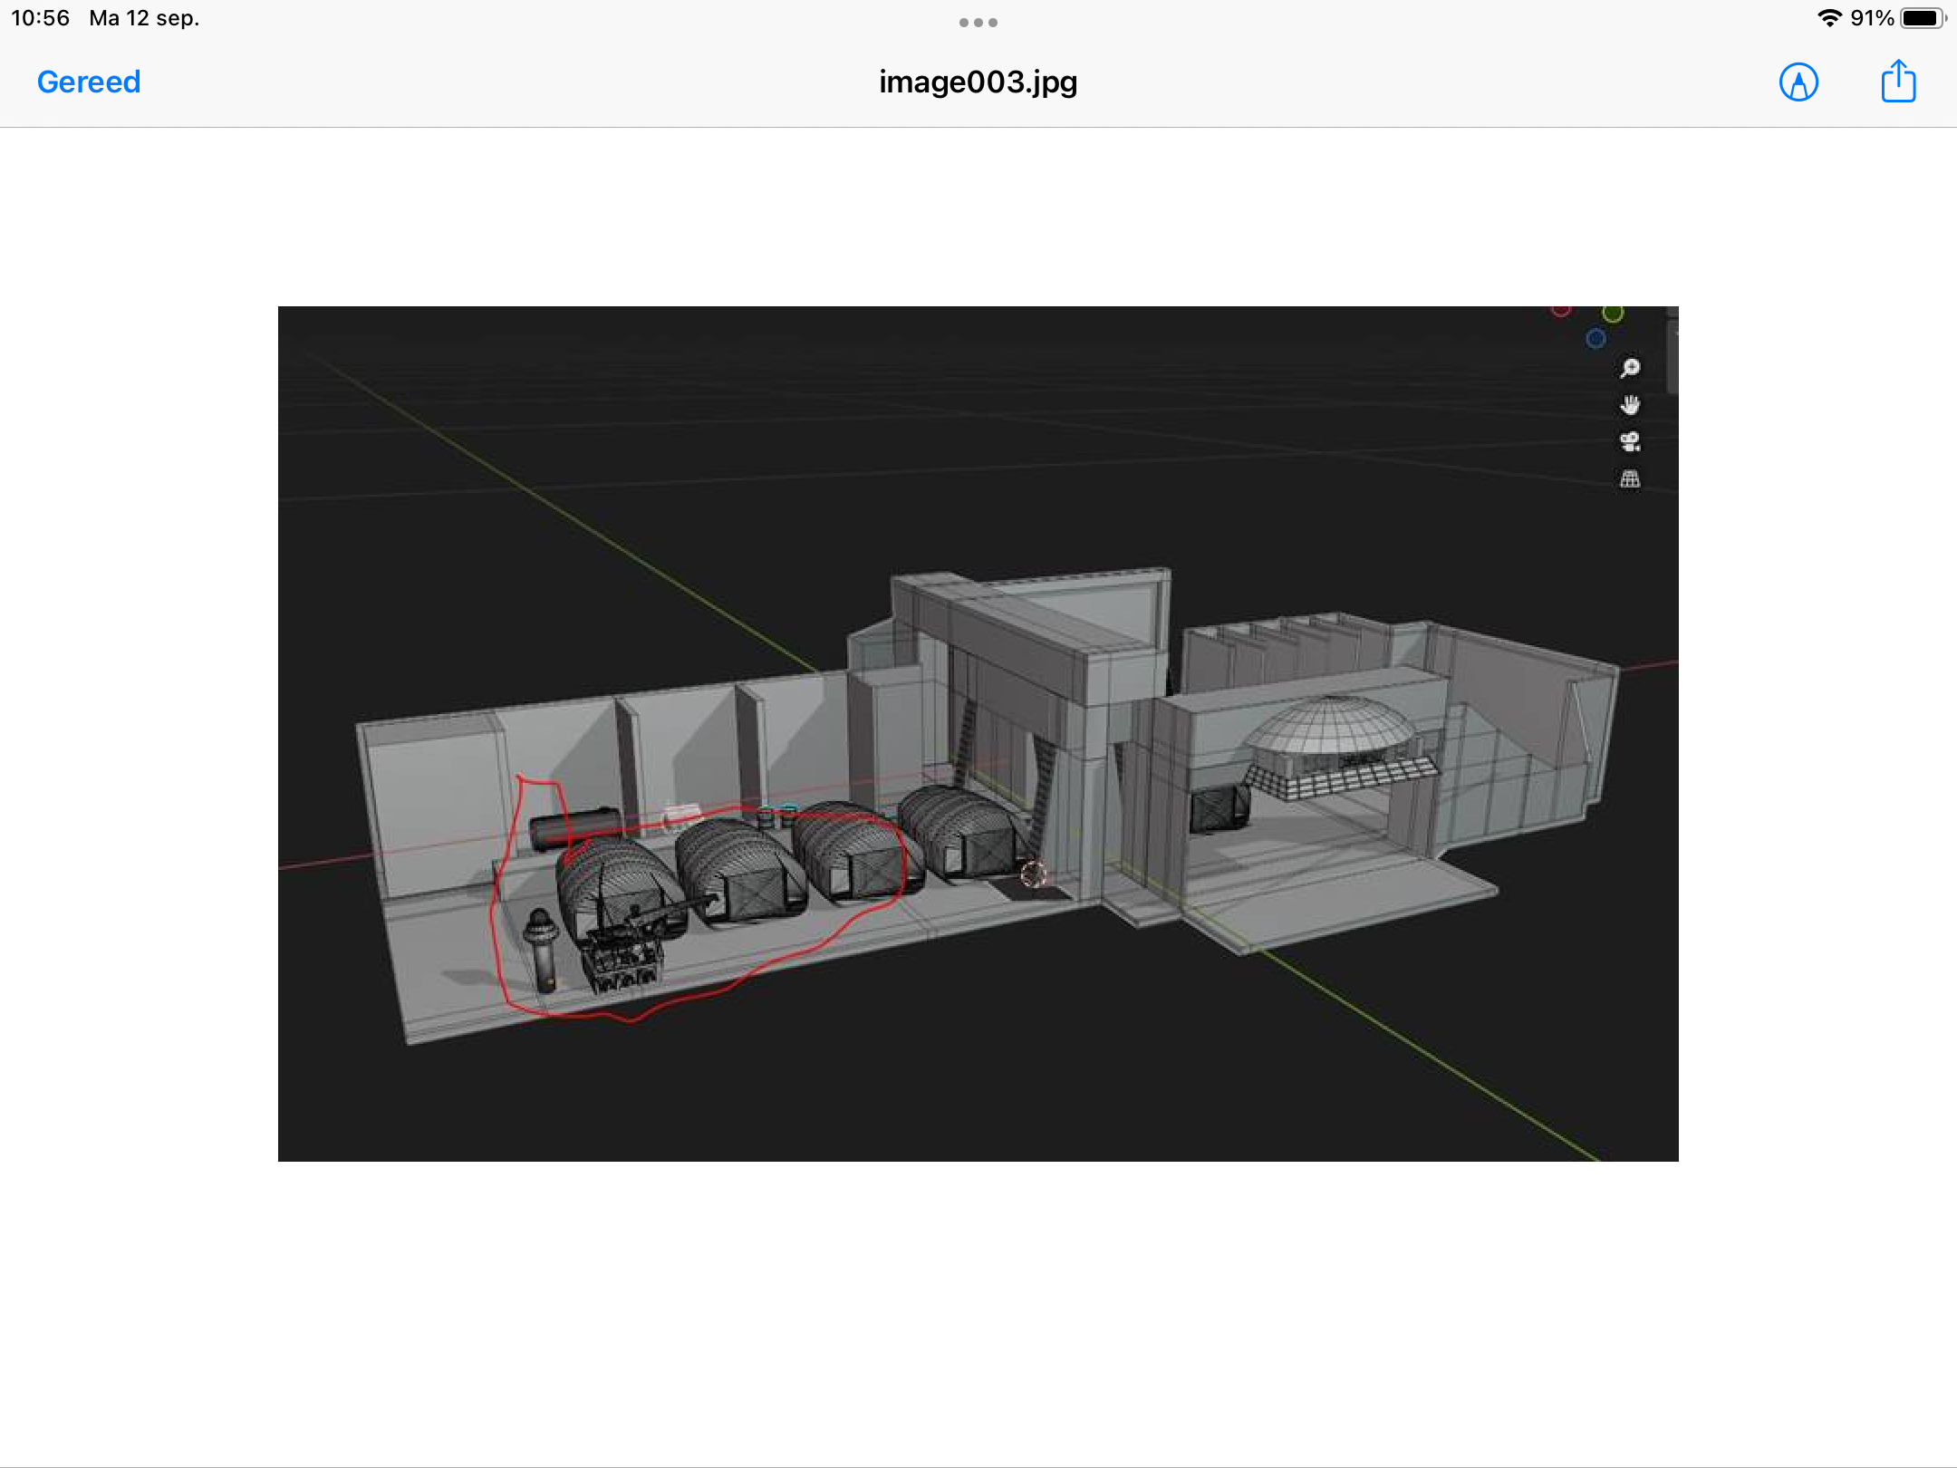1957x1468 pixels.
Task: Tap the battery status indicator
Action: click(1922, 18)
